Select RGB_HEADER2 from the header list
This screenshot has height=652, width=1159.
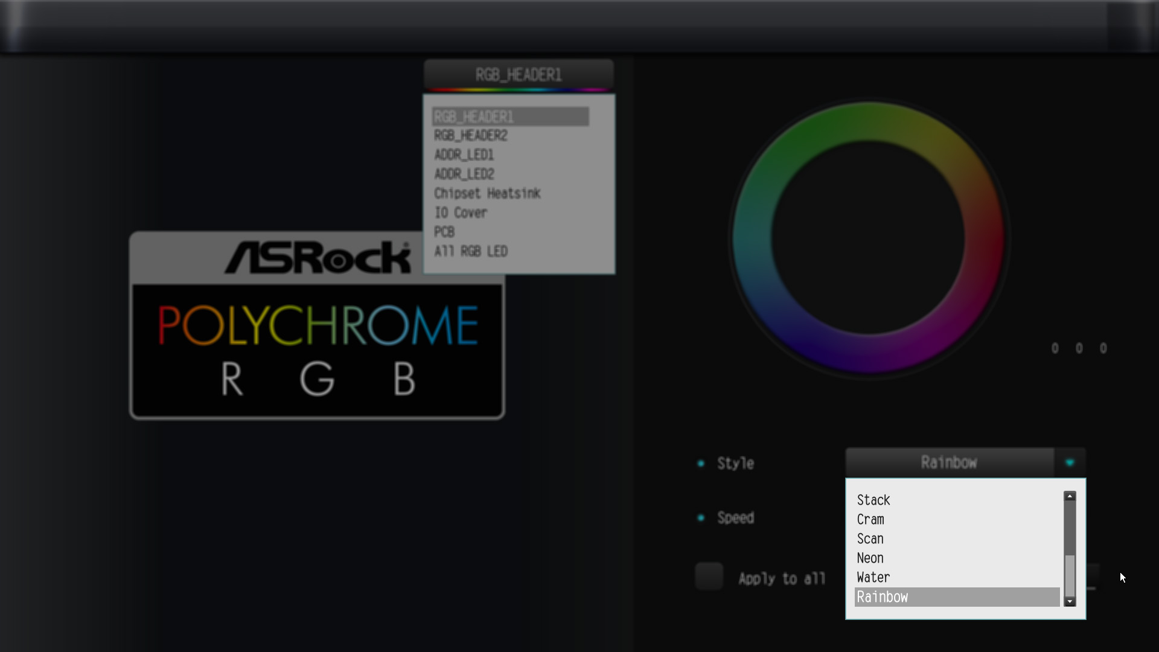point(470,135)
